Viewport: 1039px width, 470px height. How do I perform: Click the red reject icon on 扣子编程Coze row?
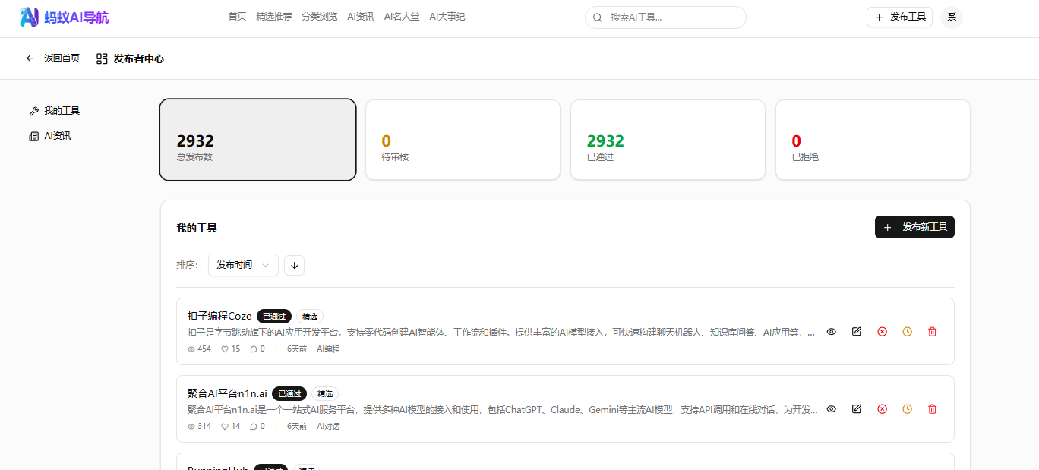click(882, 332)
